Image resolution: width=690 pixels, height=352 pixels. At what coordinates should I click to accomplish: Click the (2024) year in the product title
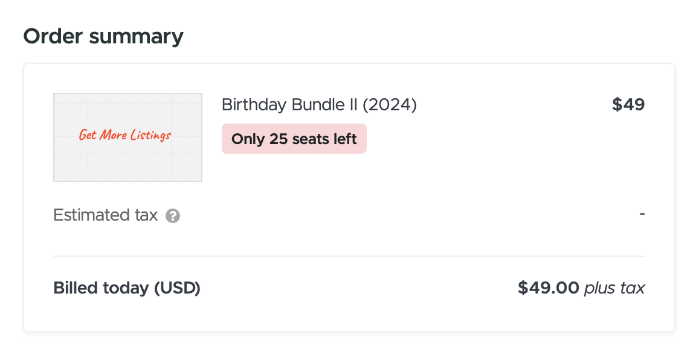click(390, 105)
